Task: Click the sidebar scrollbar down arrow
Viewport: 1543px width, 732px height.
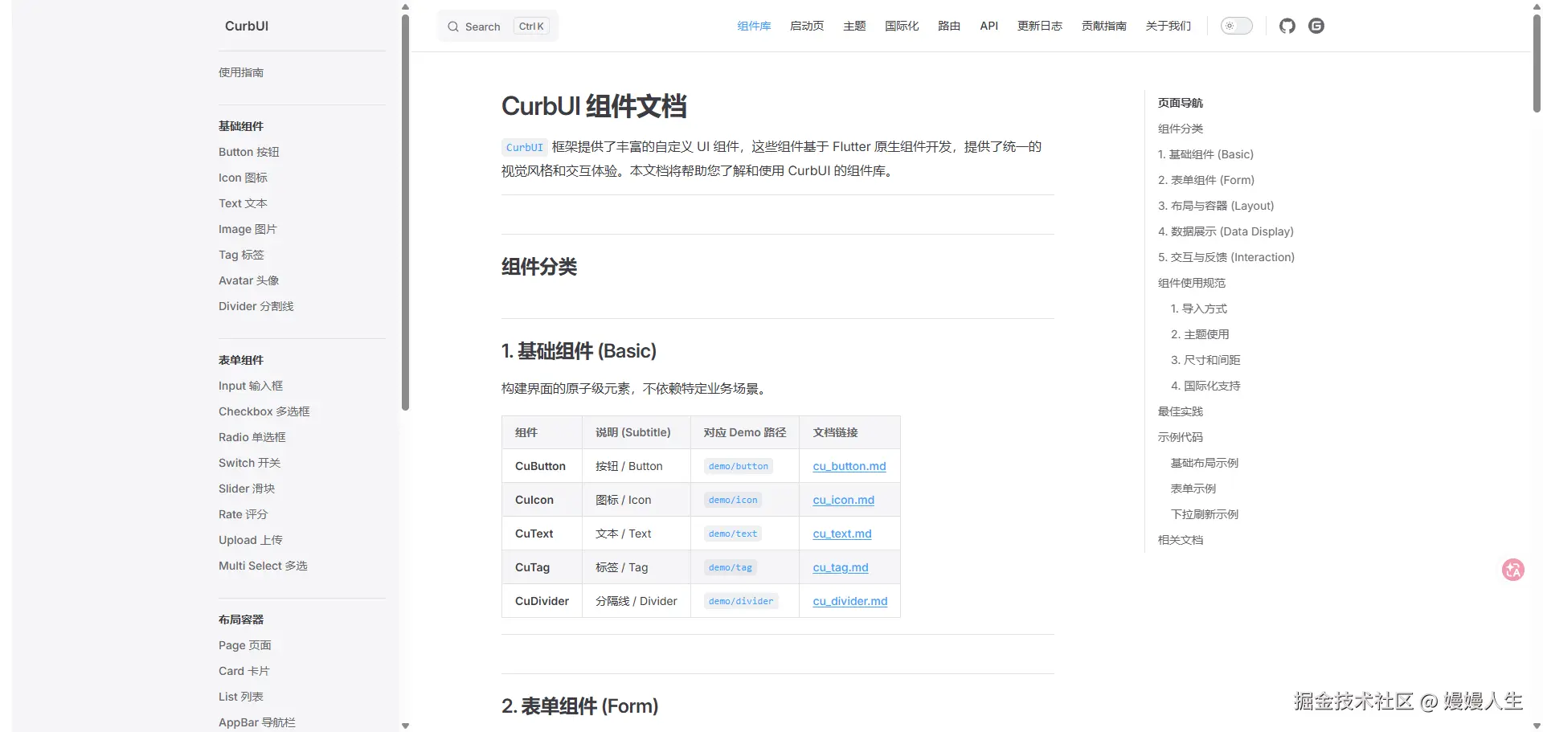Action: [x=405, y=726]
